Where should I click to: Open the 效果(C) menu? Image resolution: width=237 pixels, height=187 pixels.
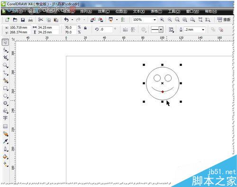pos(104,11)
